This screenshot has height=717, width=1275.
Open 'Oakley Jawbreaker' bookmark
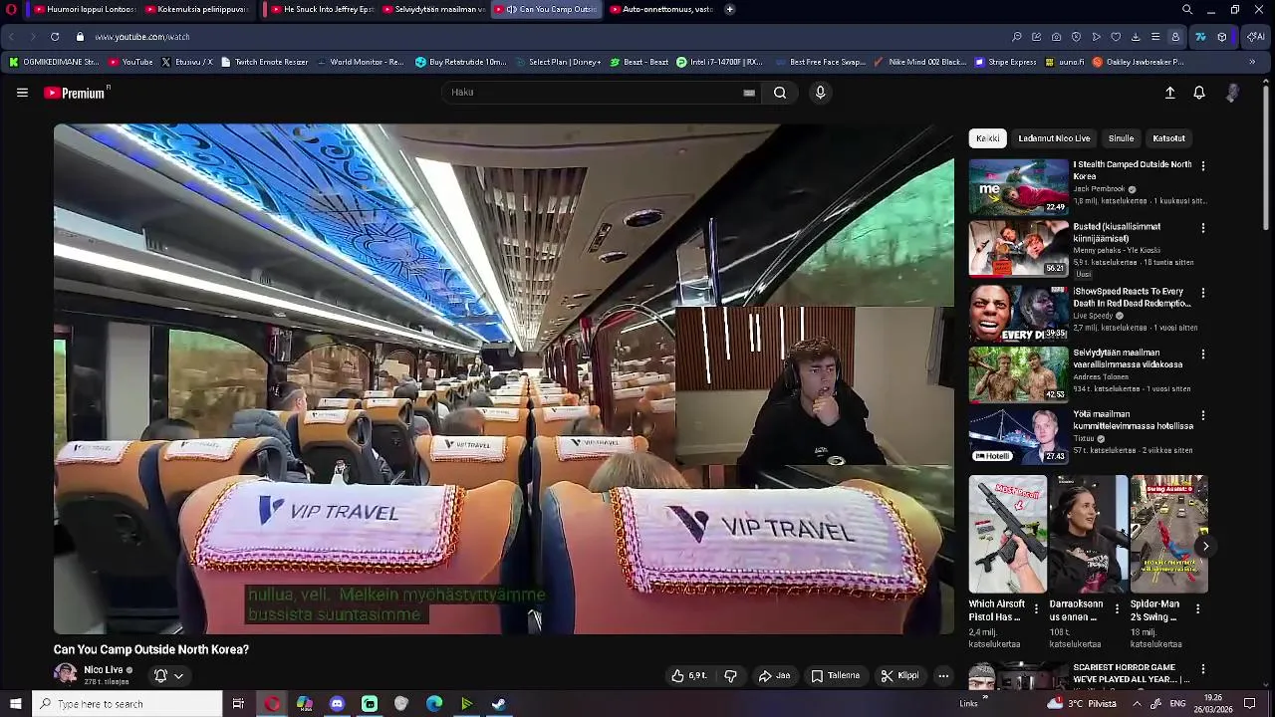click(x=1138, y=62)
